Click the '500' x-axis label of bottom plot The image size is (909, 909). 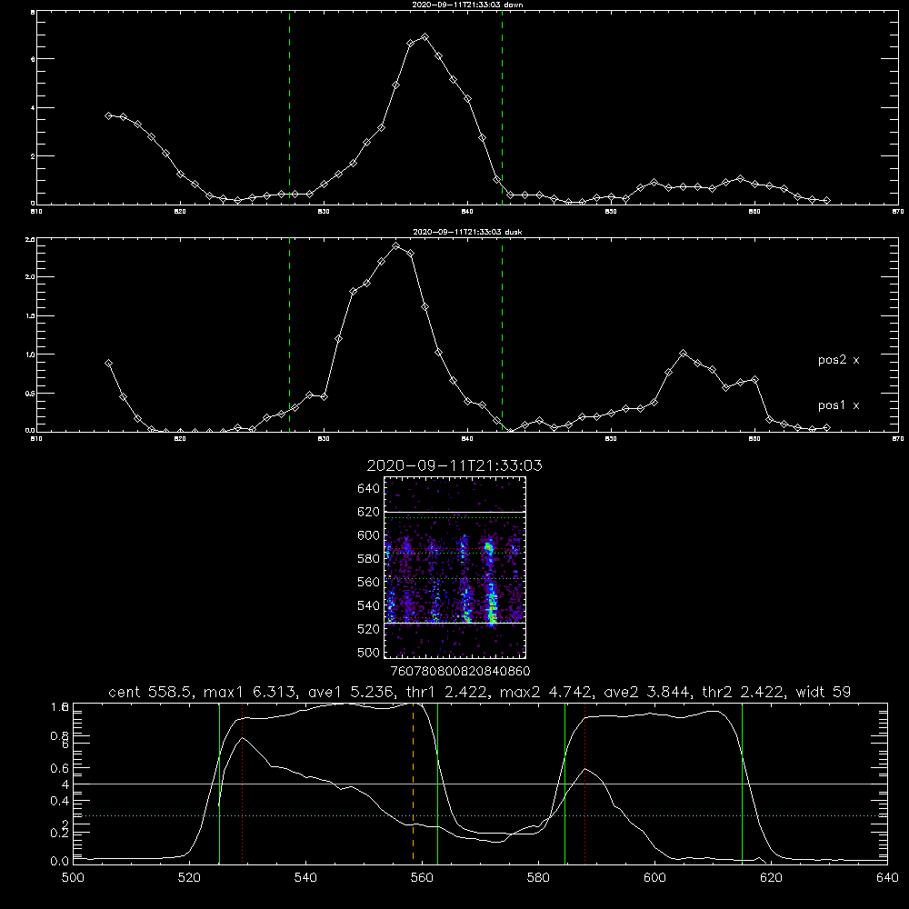point(73,878)
